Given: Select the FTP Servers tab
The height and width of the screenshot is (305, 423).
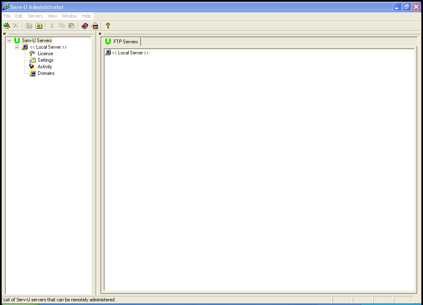Looking at the screenshot, I should (121, 41).
